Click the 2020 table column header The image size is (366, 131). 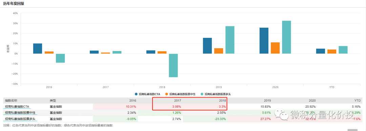pos(312,101)
